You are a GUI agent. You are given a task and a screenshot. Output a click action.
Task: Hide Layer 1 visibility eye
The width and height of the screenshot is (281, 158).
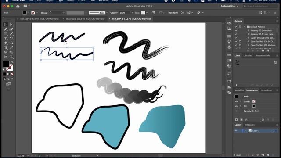coord(236,131)
